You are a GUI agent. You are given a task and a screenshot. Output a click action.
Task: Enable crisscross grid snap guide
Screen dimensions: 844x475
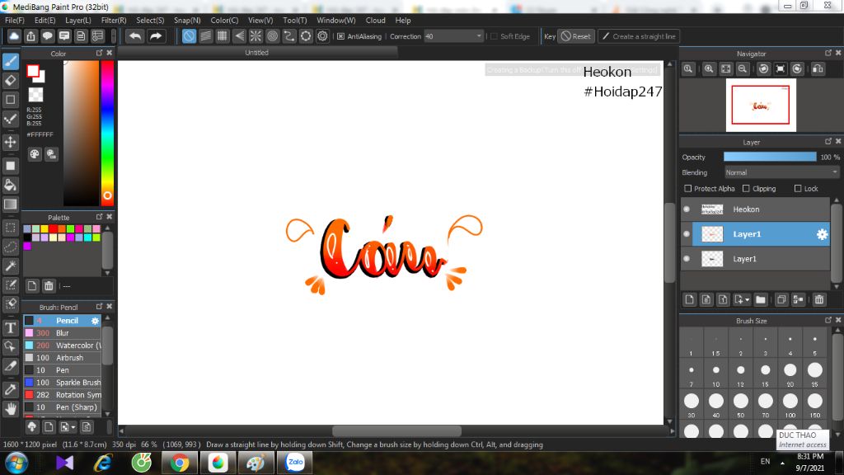click(223, 36)
